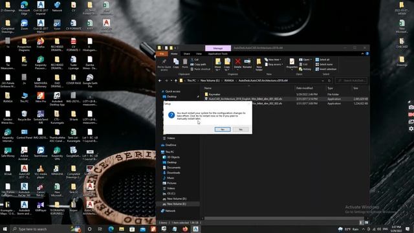Click the Up one level arrow

point(176,80)
